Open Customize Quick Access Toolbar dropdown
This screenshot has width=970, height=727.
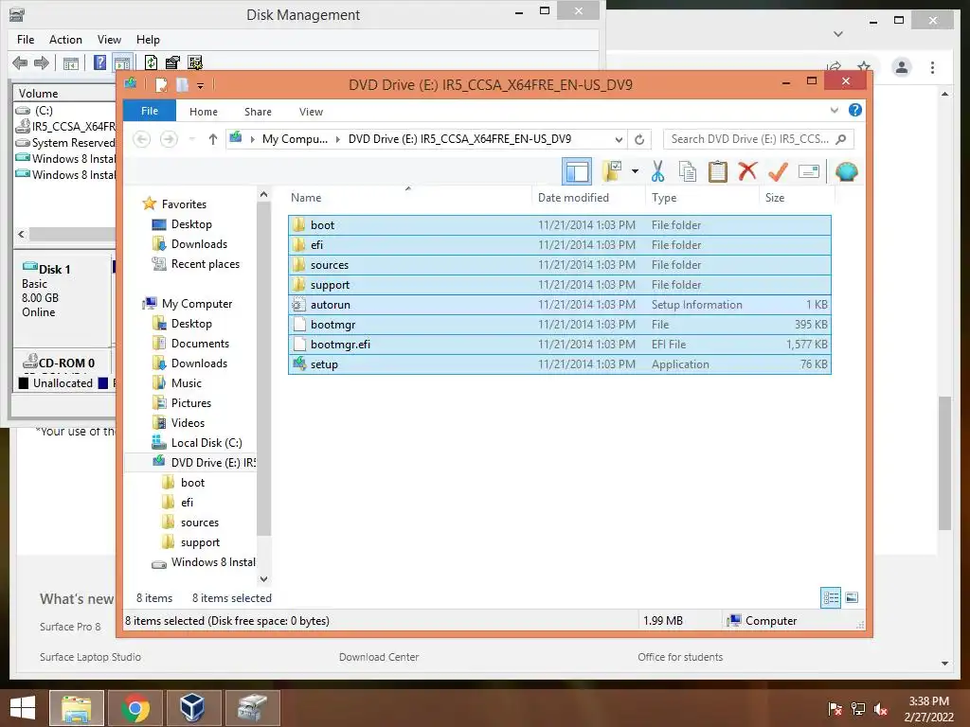[x=201, y=85]
